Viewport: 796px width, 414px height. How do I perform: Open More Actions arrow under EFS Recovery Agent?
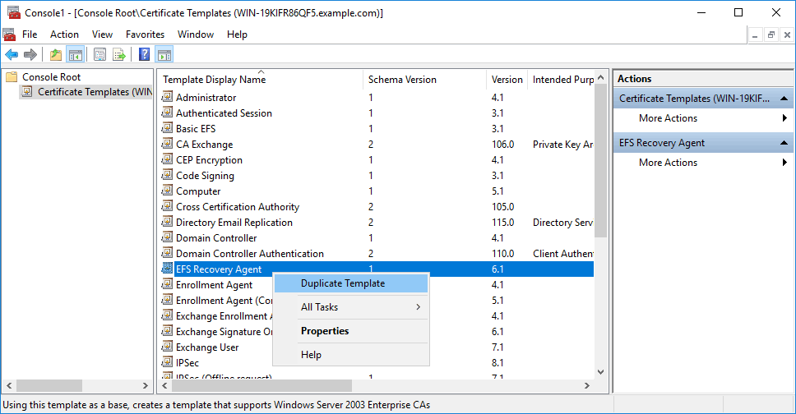tap(784, 163)
